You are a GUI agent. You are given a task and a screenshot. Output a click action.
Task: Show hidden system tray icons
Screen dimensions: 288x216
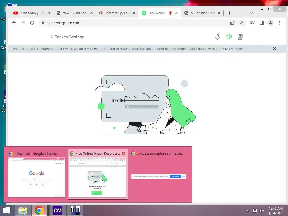[248, 211]
